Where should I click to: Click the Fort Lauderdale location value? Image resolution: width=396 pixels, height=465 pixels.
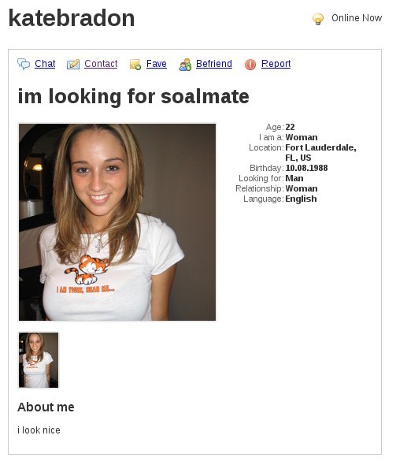coord(320,152)
